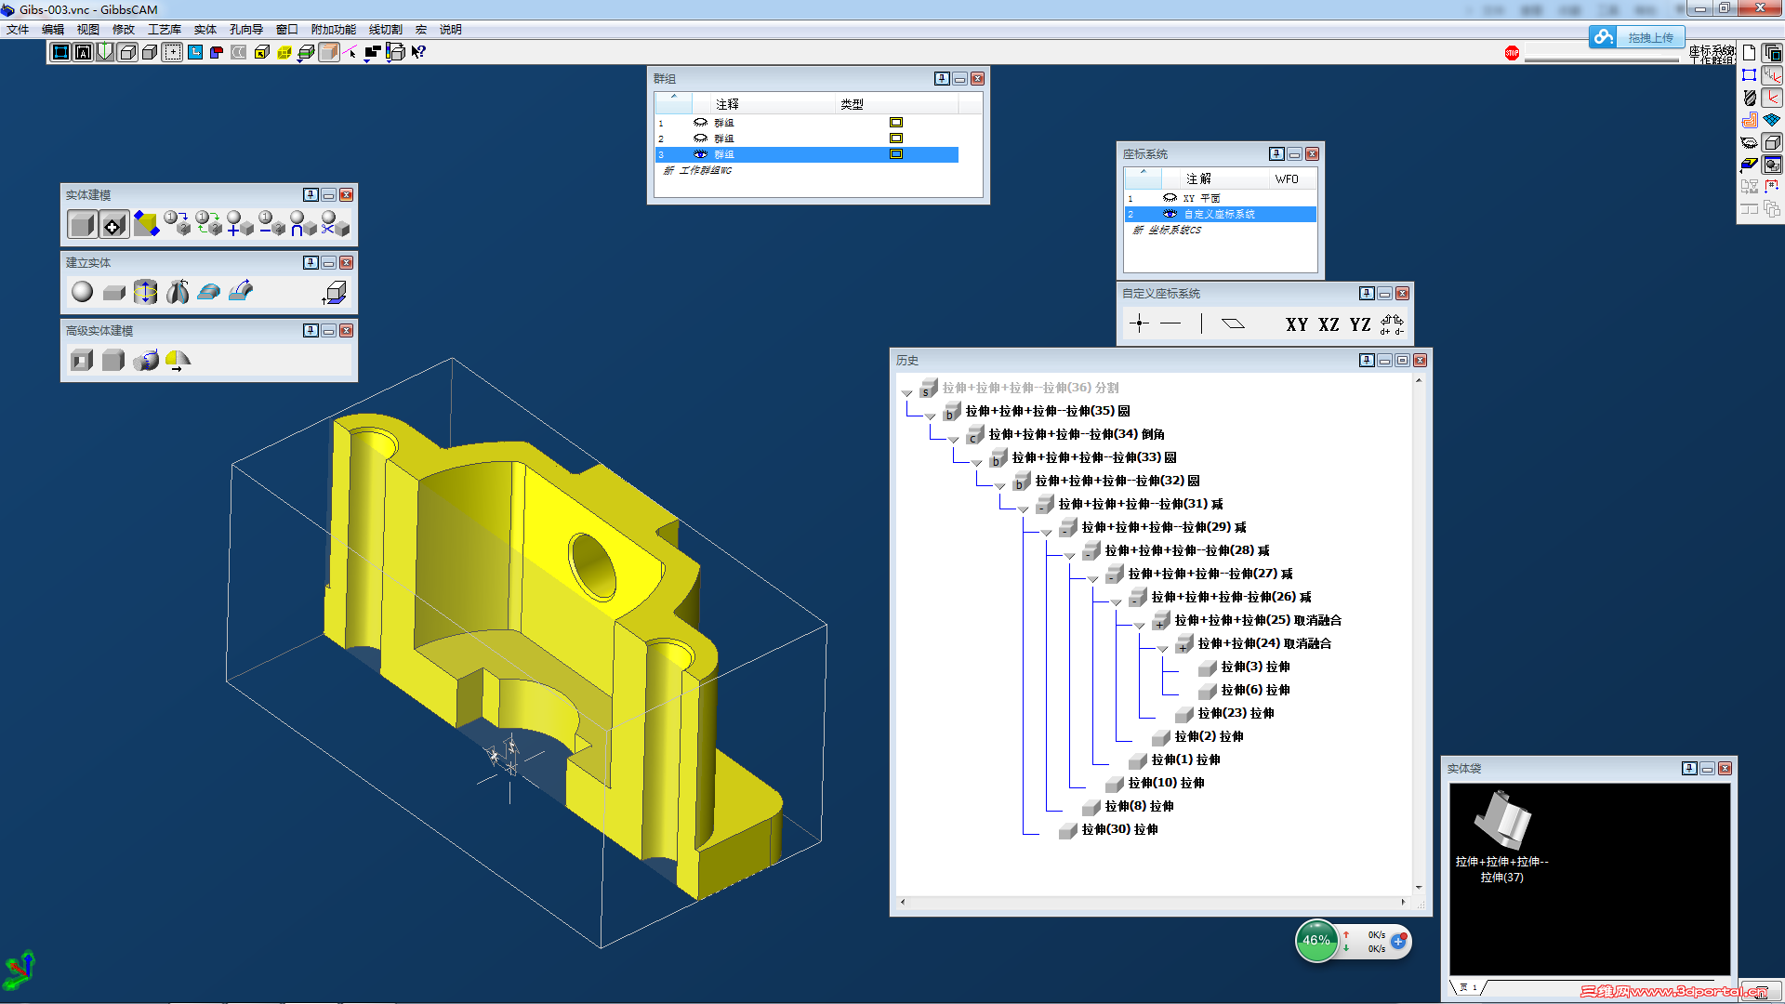Click the solid thumbnail in 实体袋
1785x1004 pixels.
(x=1502, y=819)
